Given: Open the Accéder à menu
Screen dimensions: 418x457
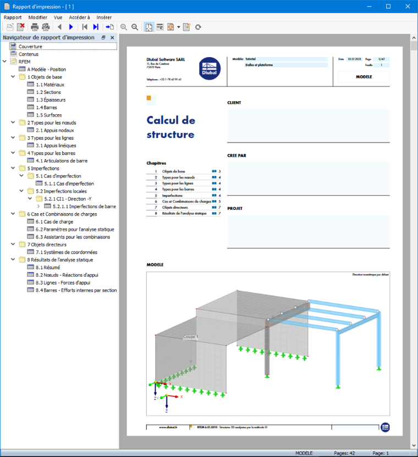Looking at the screenshot, I should tap(79, 18).
